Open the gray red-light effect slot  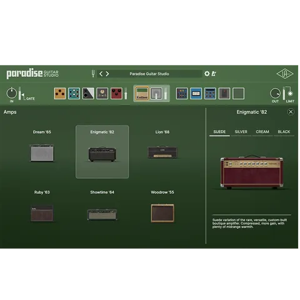coord(224,93)
